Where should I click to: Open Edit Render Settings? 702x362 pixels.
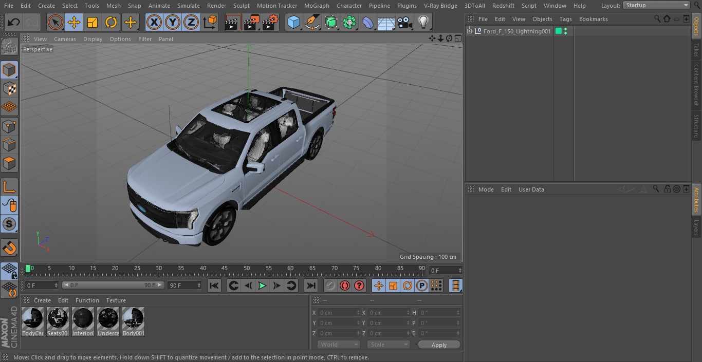tap(270, 22)
